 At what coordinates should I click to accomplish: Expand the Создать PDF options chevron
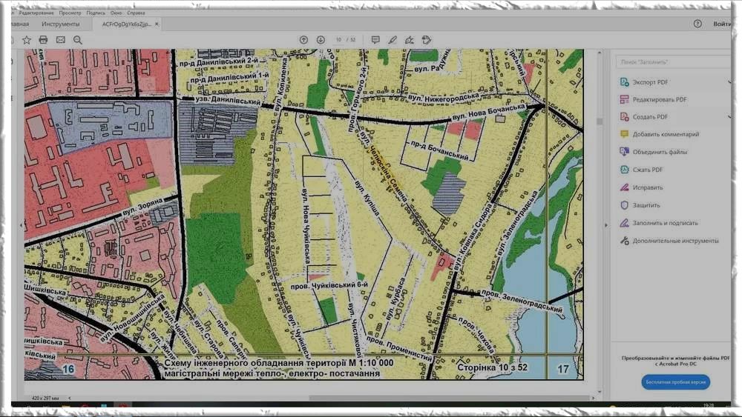point(729,117)
